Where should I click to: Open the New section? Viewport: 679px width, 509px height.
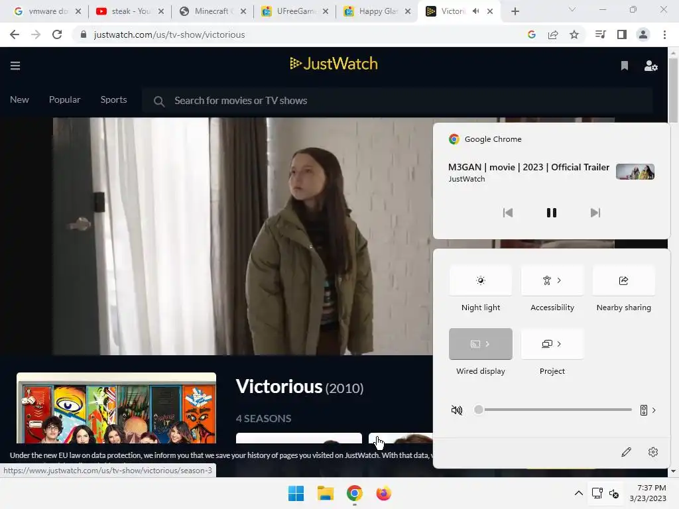click(19, 99)
